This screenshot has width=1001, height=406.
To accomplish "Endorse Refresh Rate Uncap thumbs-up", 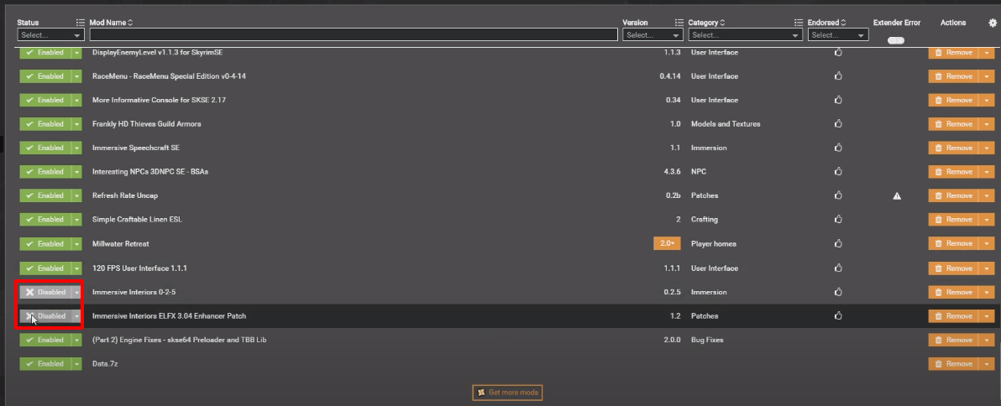I will click(x=838, y=195).
